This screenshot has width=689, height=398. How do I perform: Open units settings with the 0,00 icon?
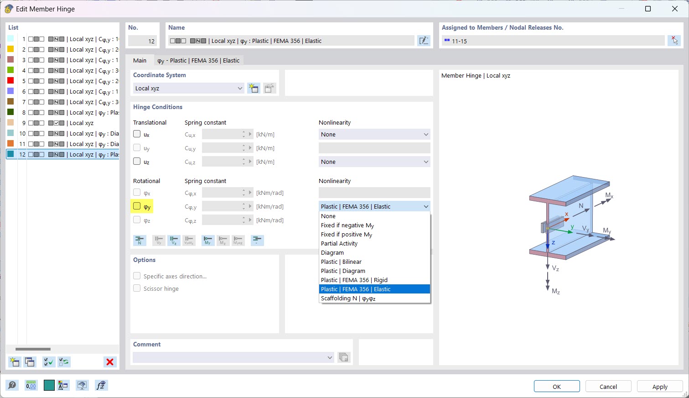pyautogui.click(x=30, y=385)
